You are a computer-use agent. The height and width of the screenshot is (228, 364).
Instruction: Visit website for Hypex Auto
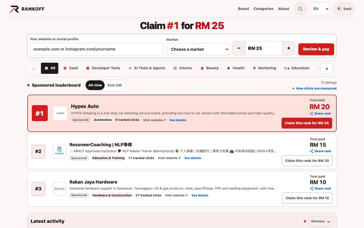point(154,120)
